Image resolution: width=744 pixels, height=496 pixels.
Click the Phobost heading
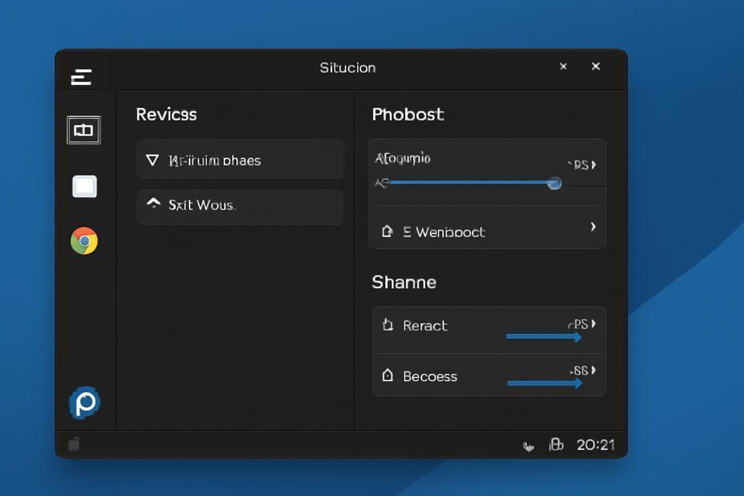[408, 114]
